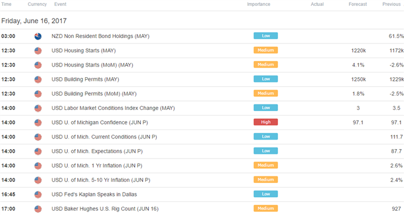This screenshot has width=404, height=215.
Task: Click the Medium badge for 5-10 Yr Inflation
Action: pyautogui.click(x=266, y=180)
